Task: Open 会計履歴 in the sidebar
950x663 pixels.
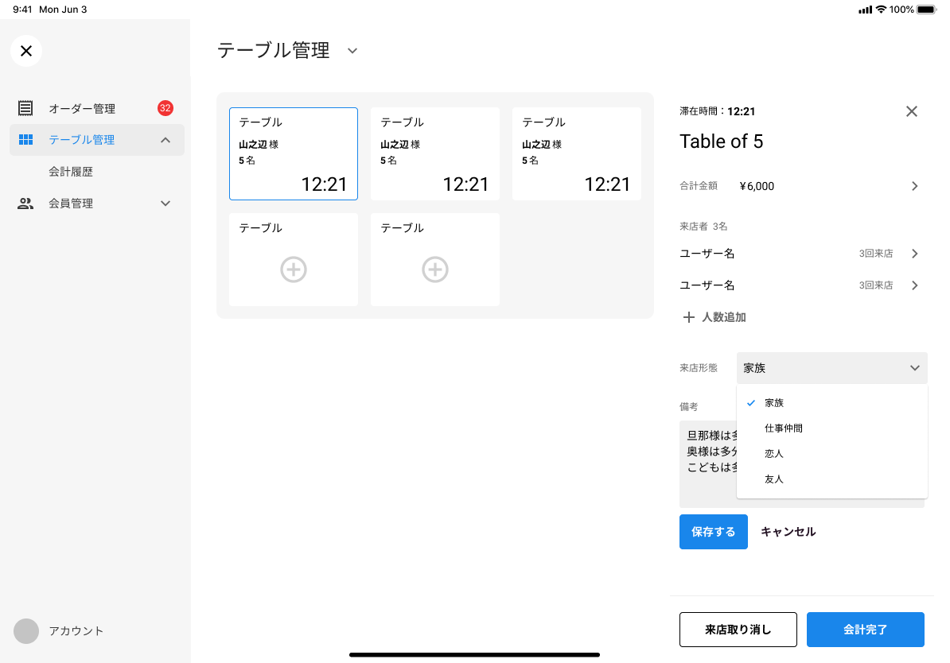Action: [71, 172]
